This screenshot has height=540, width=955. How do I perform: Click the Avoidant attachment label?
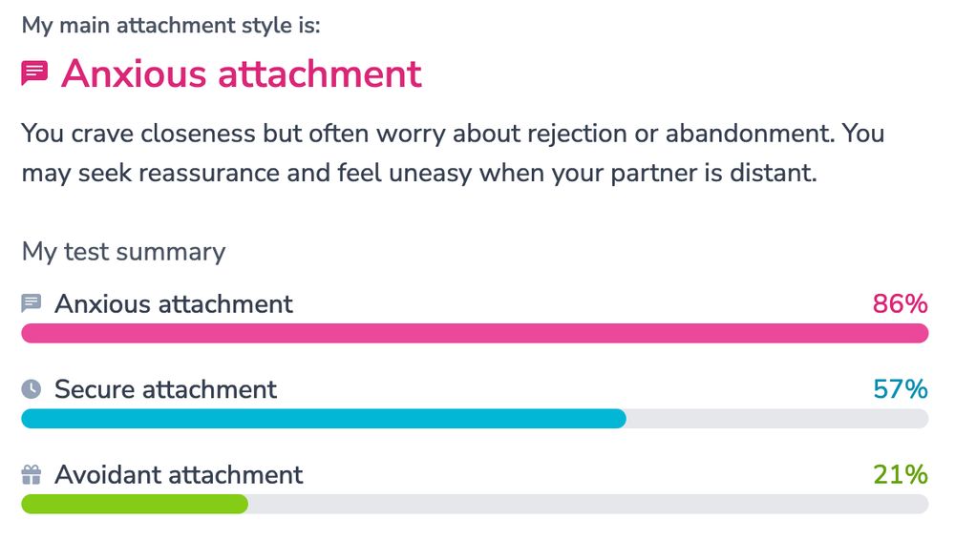(x=179, y=475)
